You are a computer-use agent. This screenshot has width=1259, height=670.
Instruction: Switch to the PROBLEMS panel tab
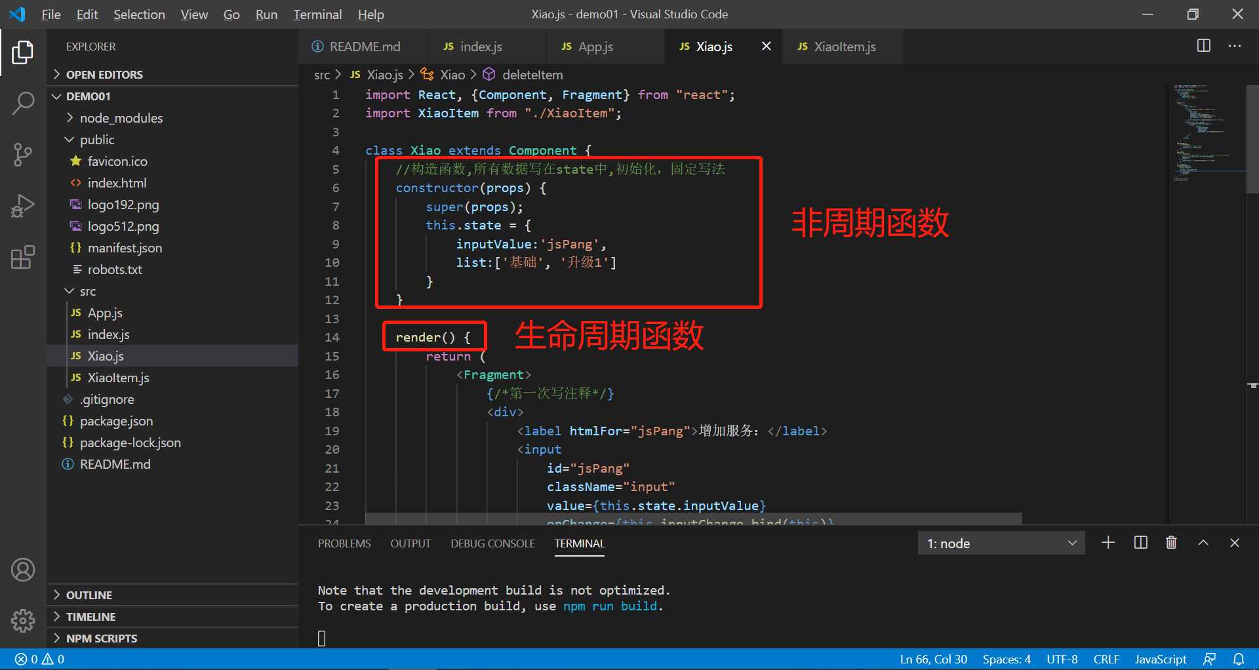[x=344, y=543]
